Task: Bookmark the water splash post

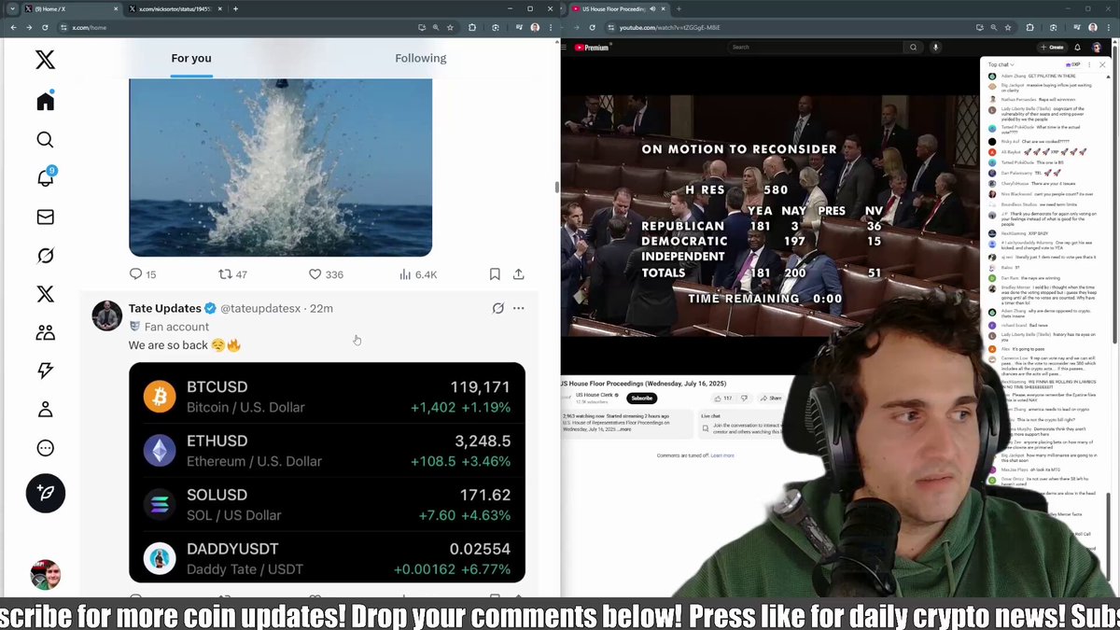Action: 495,274
